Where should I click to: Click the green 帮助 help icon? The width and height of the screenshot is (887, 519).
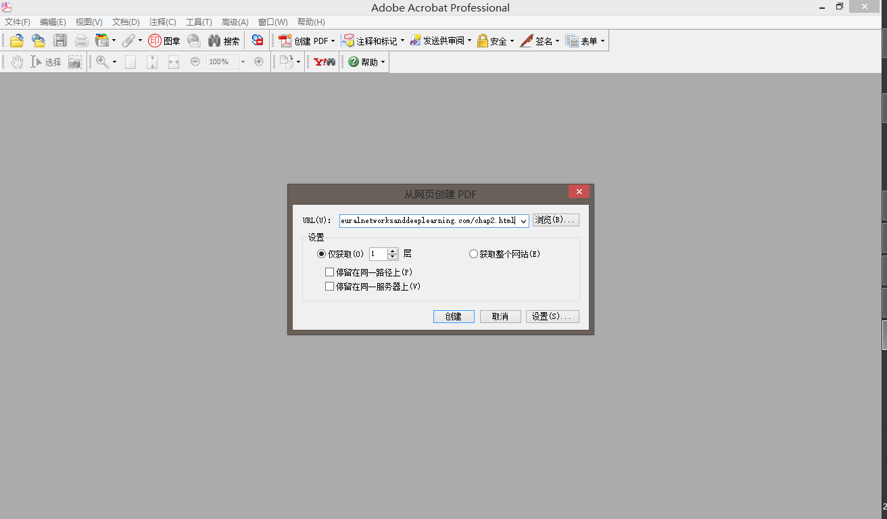354,61
